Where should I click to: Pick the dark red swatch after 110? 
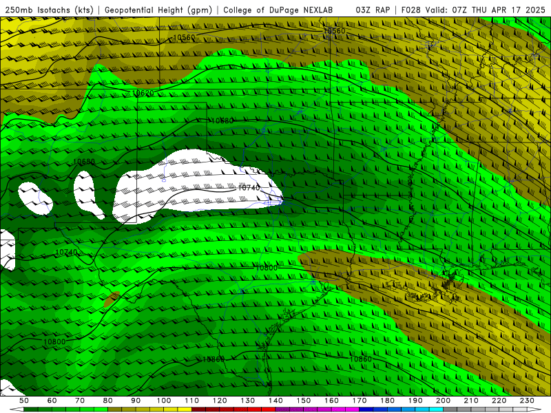(198, 410)
